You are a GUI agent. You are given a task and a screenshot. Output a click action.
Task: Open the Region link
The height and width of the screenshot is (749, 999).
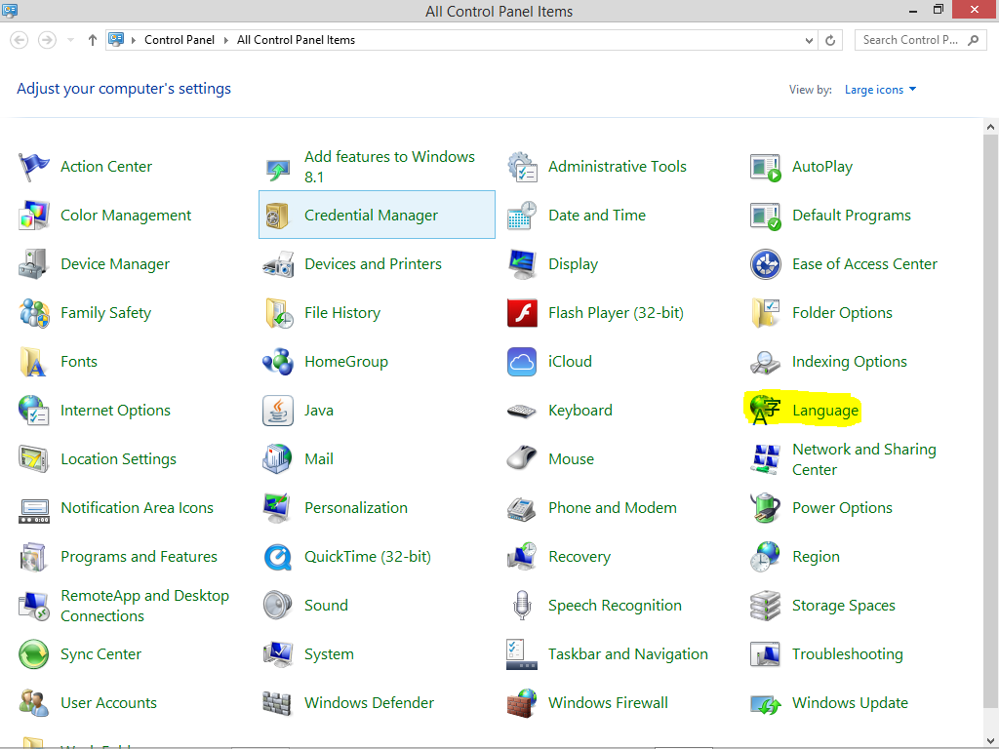click(x=816, y=557)
